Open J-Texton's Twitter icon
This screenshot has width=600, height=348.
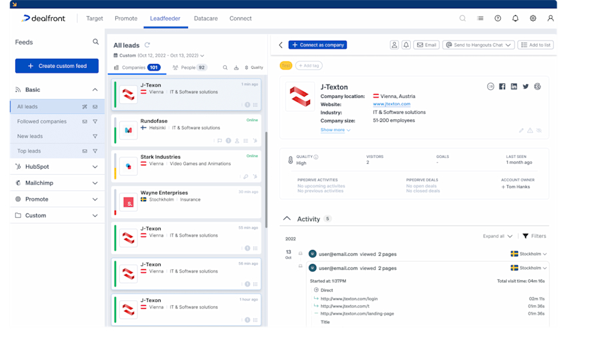526,87
